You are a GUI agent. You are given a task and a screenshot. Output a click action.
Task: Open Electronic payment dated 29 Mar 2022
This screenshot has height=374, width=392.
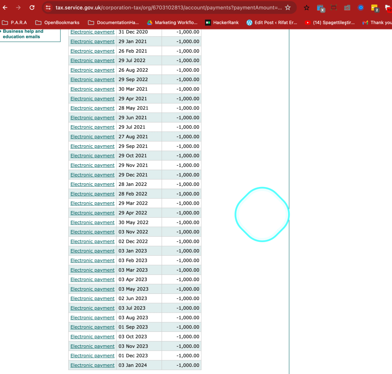point(92,203)
